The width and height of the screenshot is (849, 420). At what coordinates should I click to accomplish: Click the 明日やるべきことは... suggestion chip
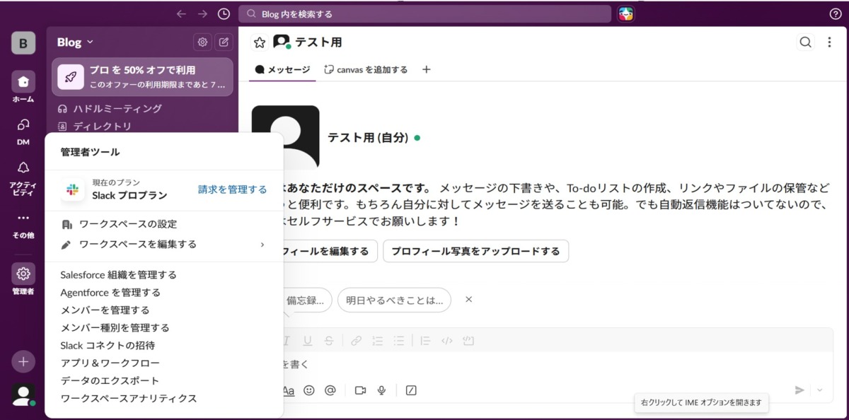[394, 300]
